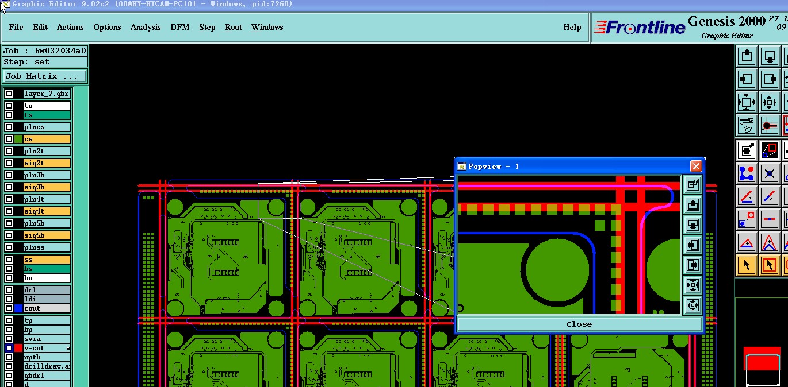Click the pan up arrow in main toolbar
The image size is (788, 387).
pyautogui.click(x=747, y=56)
